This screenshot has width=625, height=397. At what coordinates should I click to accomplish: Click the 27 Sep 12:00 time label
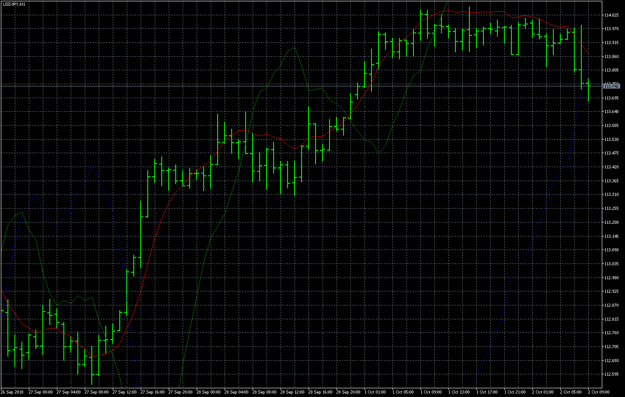(x=125, y=392)
